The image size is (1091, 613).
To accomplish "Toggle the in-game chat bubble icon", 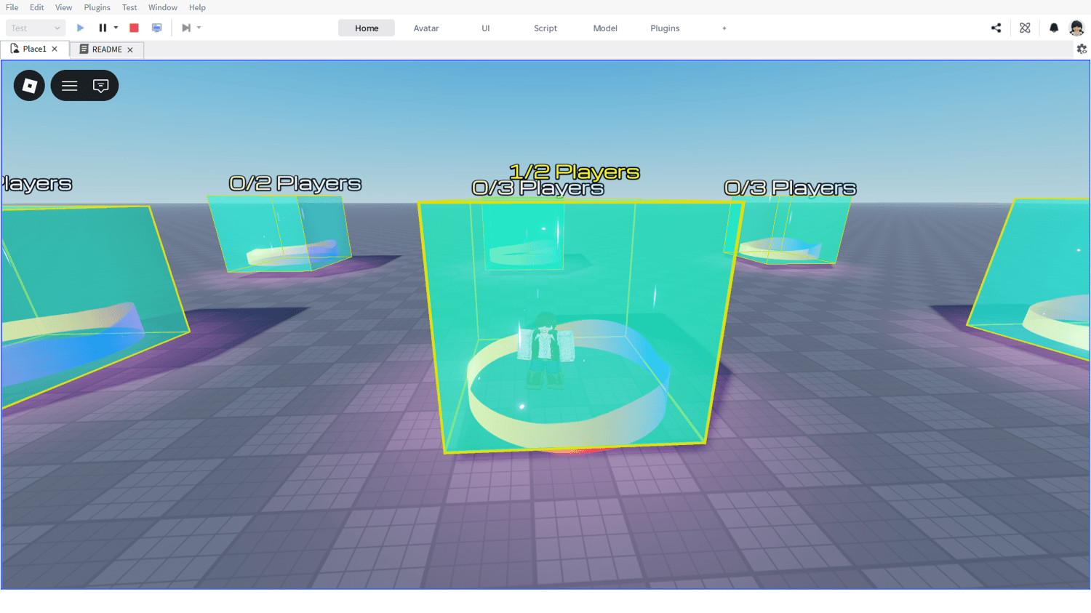I will coord(101,86).
